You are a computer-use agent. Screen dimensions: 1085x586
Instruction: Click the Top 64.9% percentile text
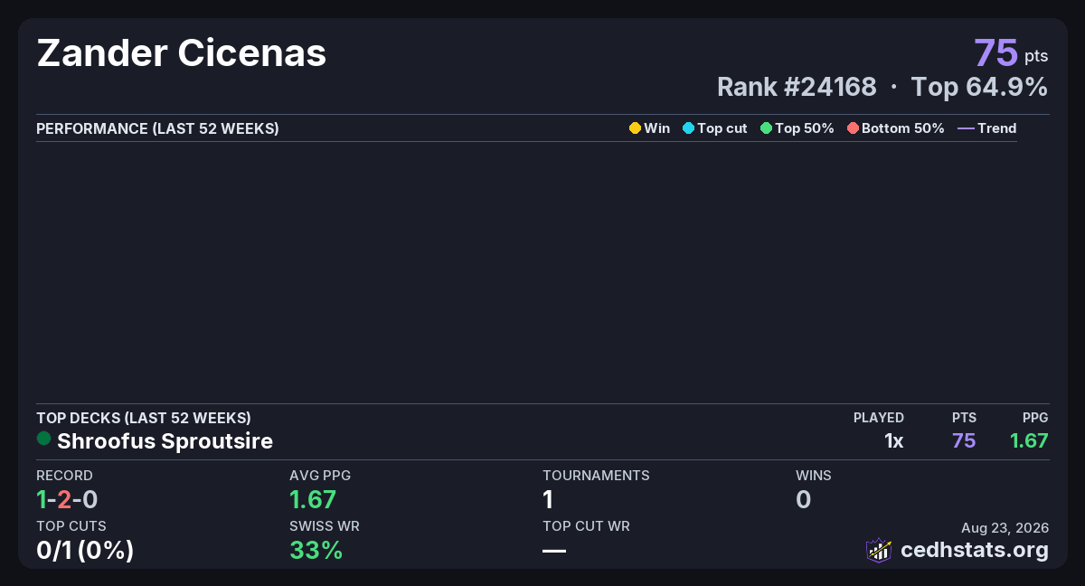coord(979,87)
